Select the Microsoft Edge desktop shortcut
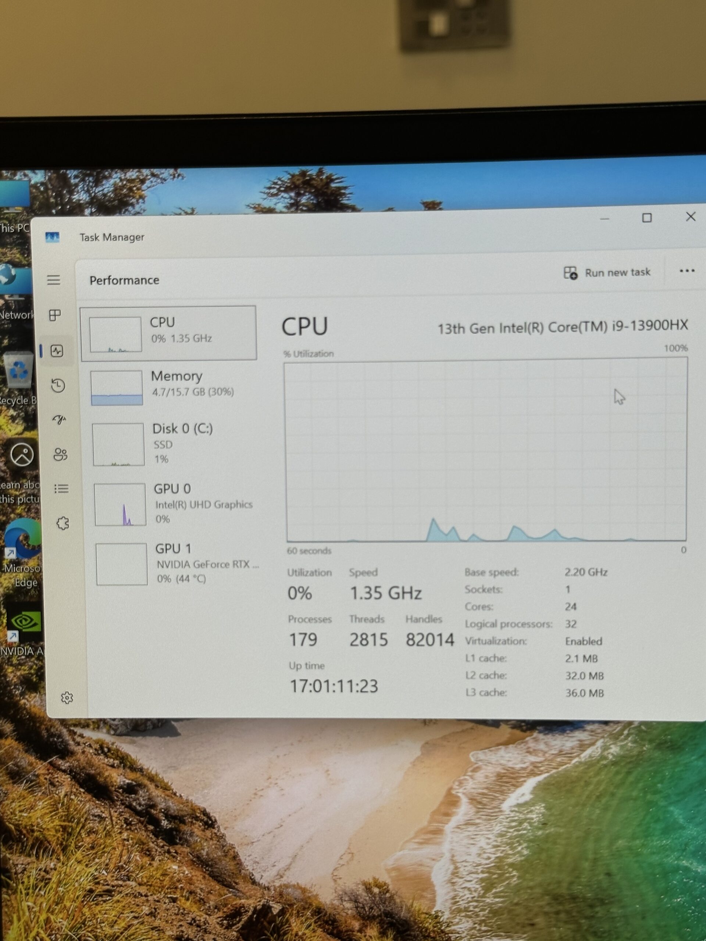This screenshot has width=706, height=941. [22, 553]
